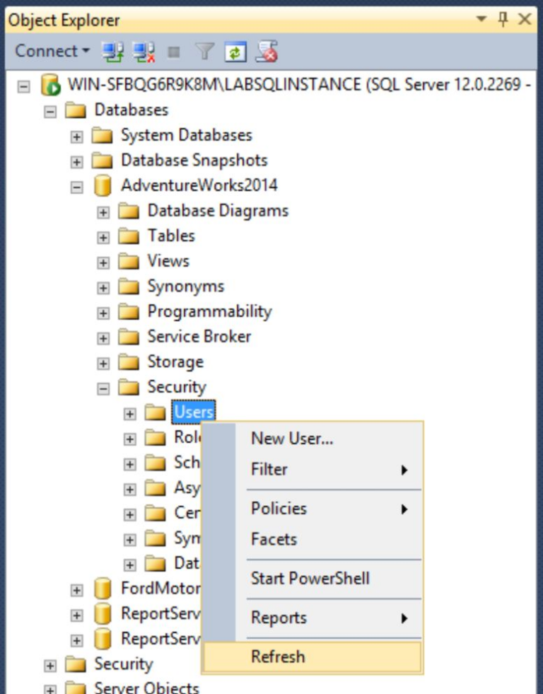Open the Reports submenu
This screenshot has width=543, height=694.
[279, 618]
